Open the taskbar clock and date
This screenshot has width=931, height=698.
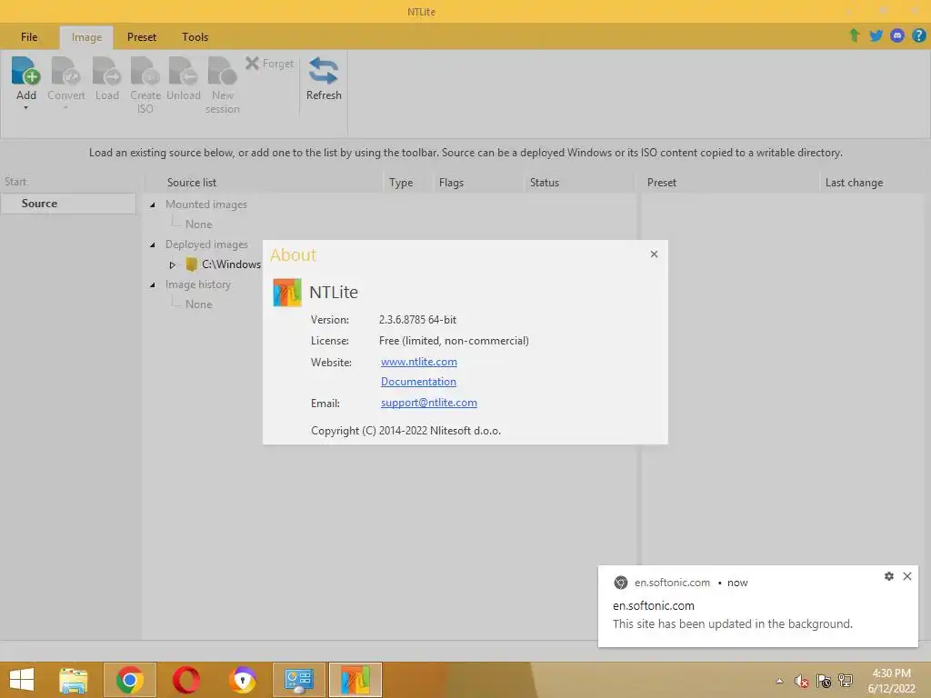[891, 681]
